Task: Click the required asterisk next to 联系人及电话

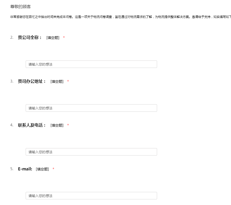Action: (68, 126)
